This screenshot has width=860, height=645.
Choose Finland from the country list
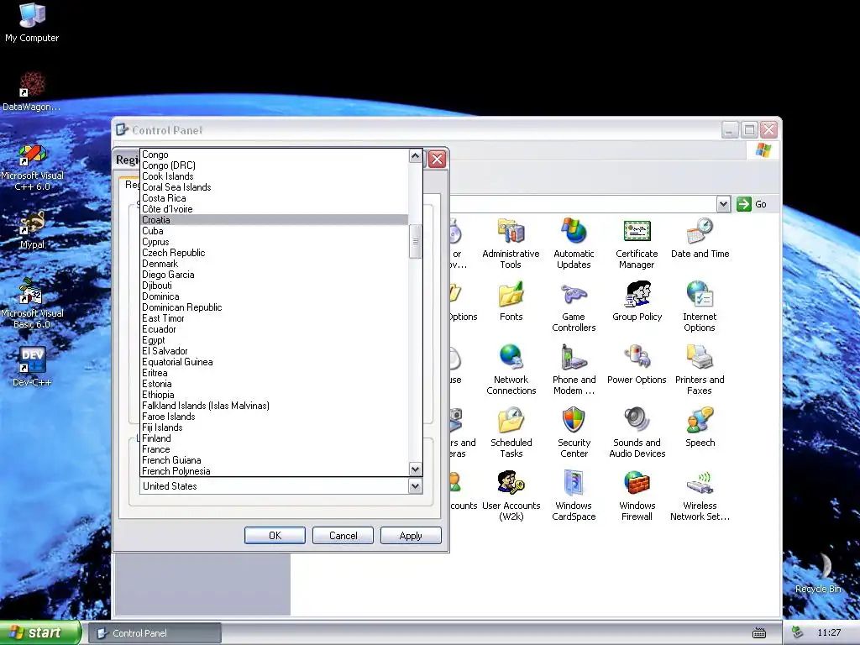(275, 438)
